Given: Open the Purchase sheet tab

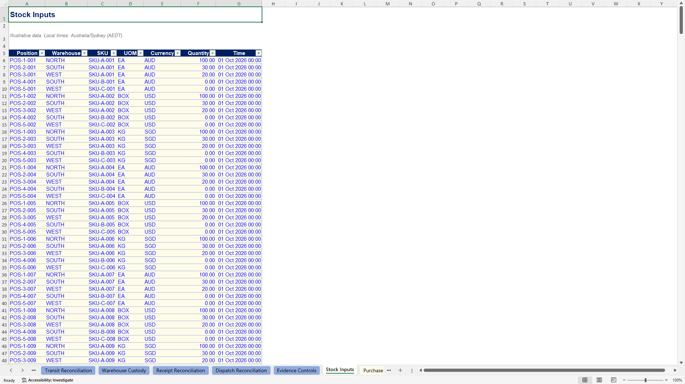Looking at the screenshot, I should click(373, 370).
